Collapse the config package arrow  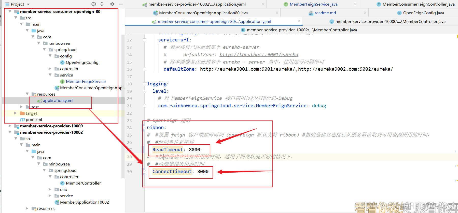coord(50,56)
